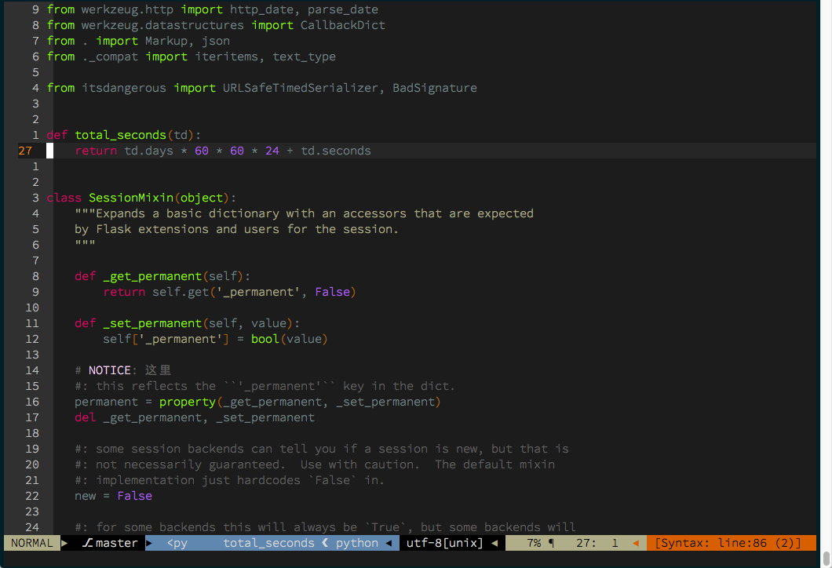Click the python filetype label in statusline
Viewport: 832px width, 568px height.
(357, 543)
